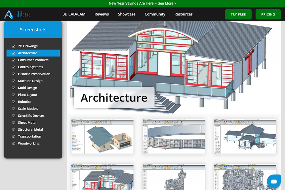Select Mold Design category

tap(33, 88)
